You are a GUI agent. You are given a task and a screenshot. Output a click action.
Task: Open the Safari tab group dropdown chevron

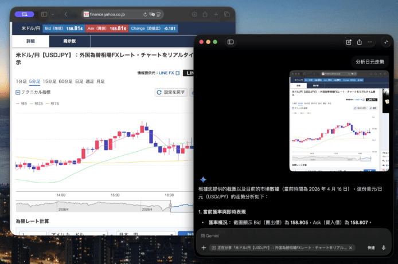[x=53, y=14]
